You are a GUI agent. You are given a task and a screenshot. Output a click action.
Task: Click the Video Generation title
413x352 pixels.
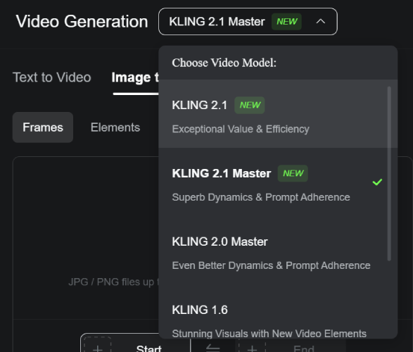(x=82, y=21)
